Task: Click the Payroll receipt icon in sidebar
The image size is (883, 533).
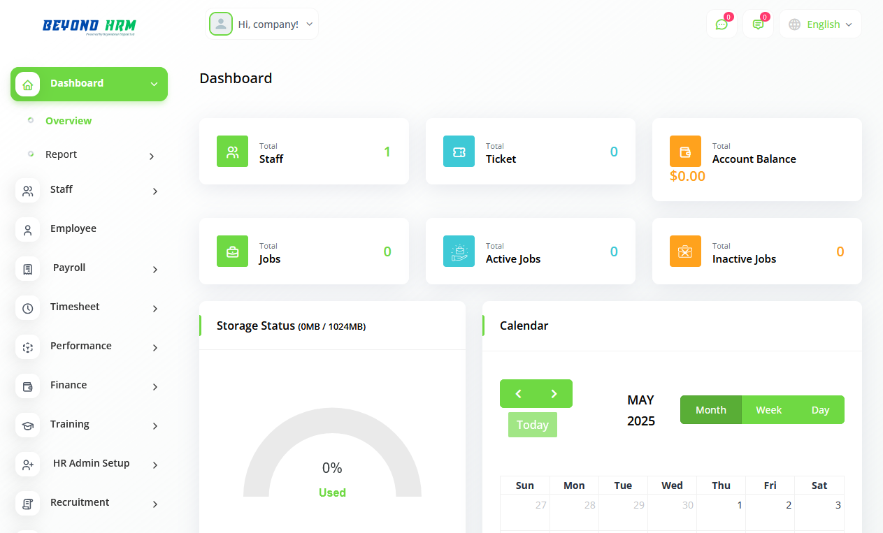Action: [28, 269]
